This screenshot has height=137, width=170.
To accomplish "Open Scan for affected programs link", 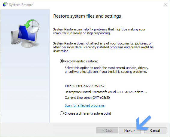I will pyautogui.click(x=85, y=105).
